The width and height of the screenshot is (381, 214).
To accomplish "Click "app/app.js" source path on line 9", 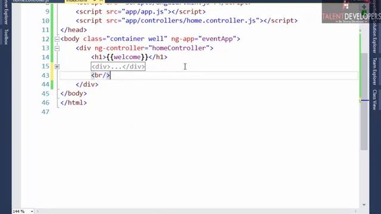I will point(144,12).
